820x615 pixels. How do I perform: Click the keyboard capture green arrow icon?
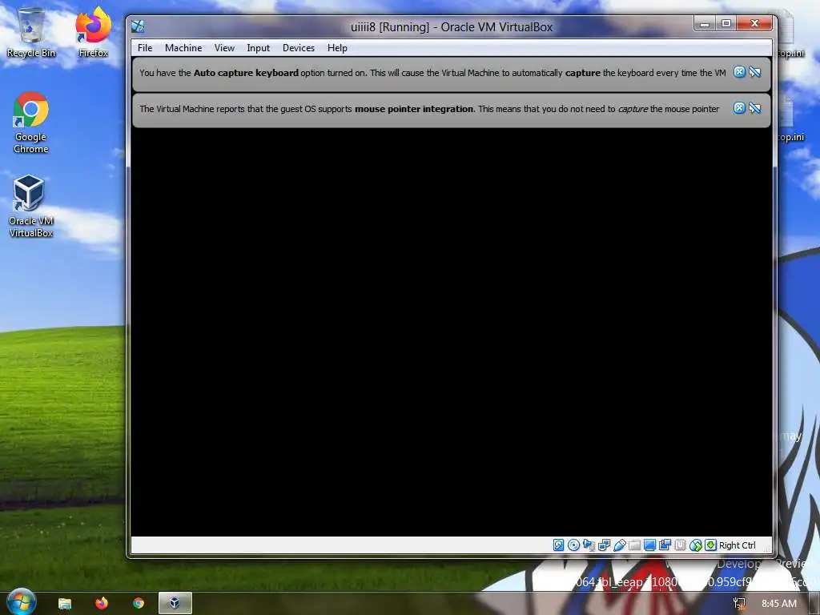(x=711, y=545)
